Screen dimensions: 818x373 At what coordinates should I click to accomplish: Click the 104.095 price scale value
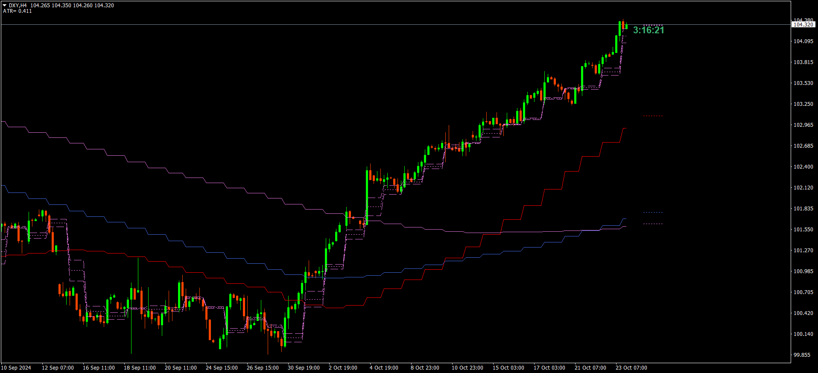click(x=803, y=41)
